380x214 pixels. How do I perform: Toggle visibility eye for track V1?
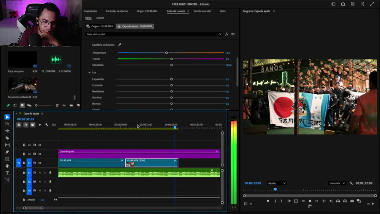(40, 163)
